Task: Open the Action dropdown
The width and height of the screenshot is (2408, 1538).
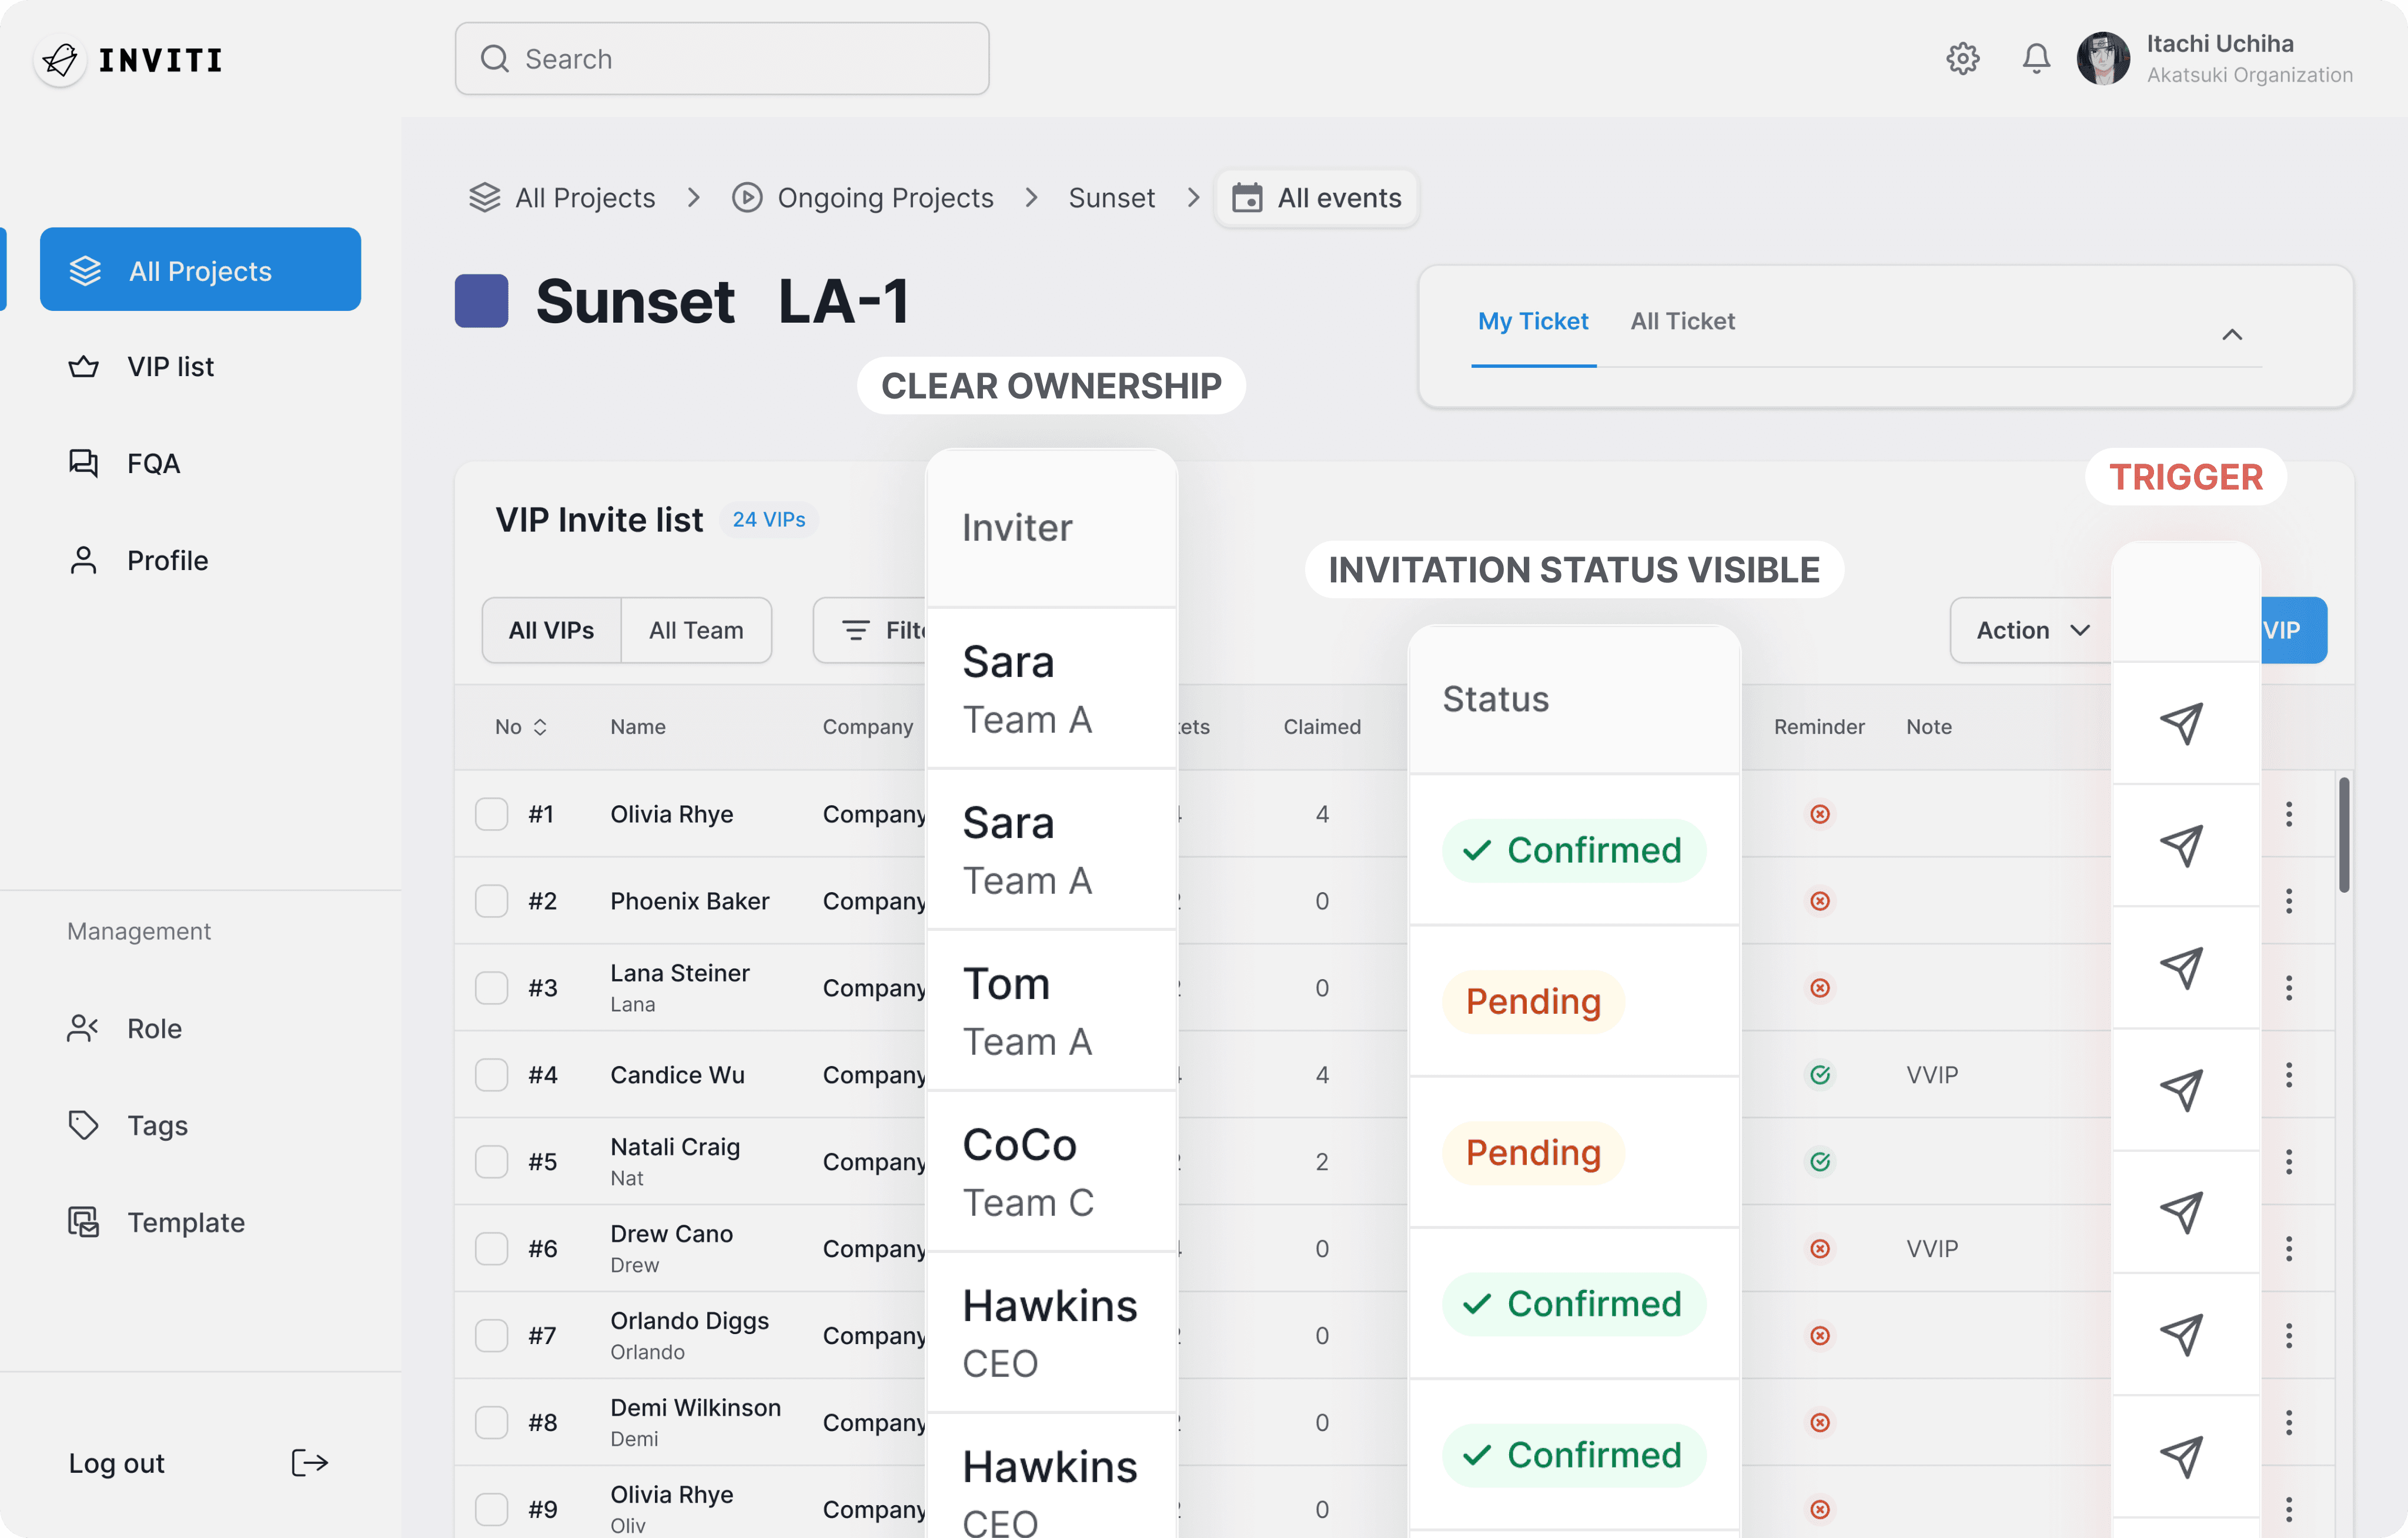Action: pyautogui.click(x=2031, y=631)
